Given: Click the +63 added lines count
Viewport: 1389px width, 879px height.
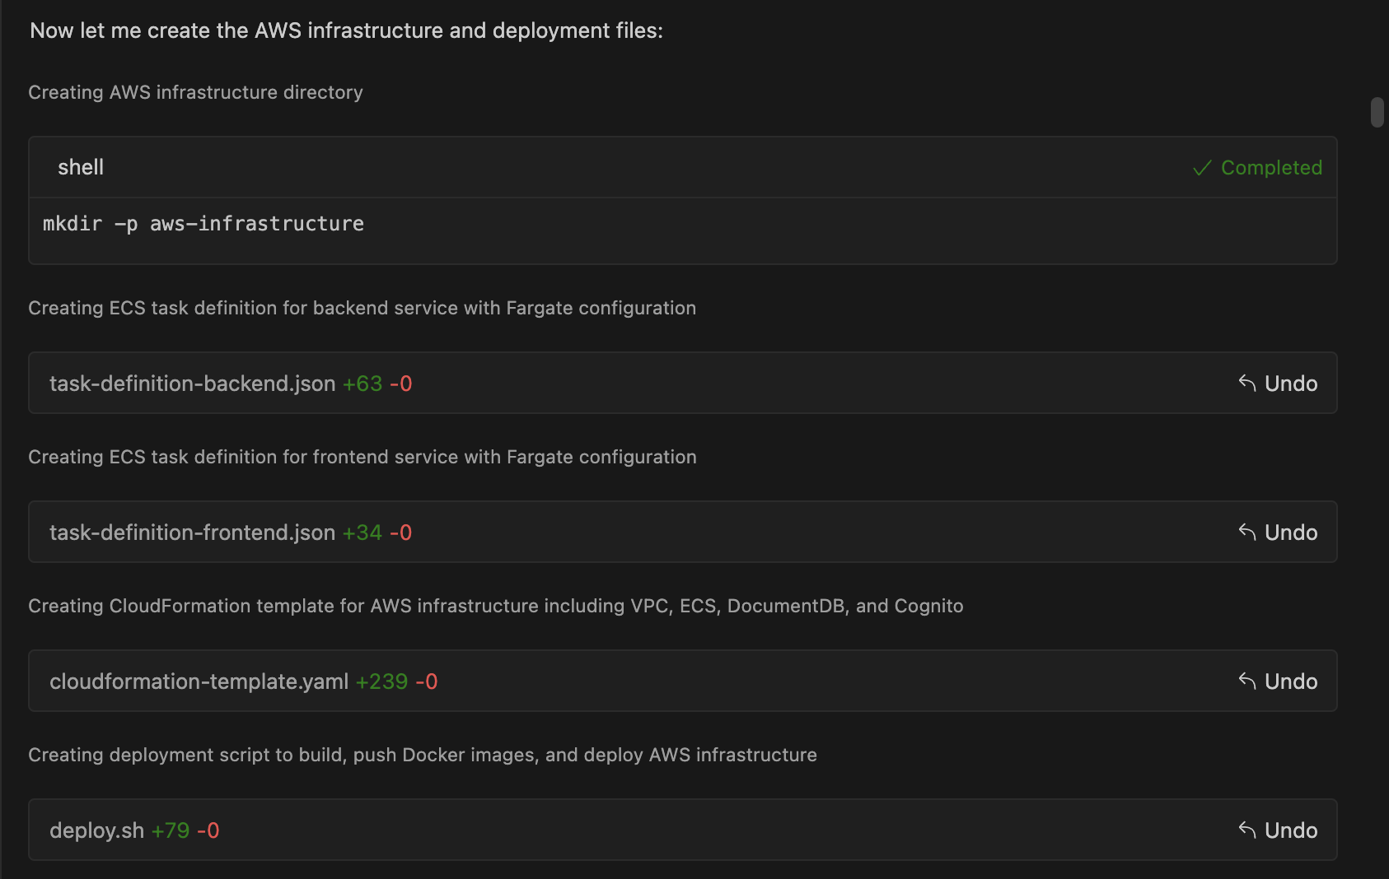Looking at the screenshot, I should 362,384.
